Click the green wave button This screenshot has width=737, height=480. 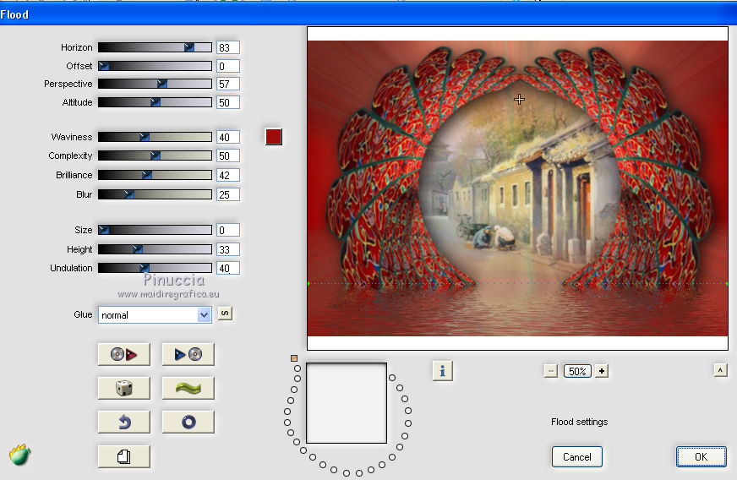[x=188, y=389]
